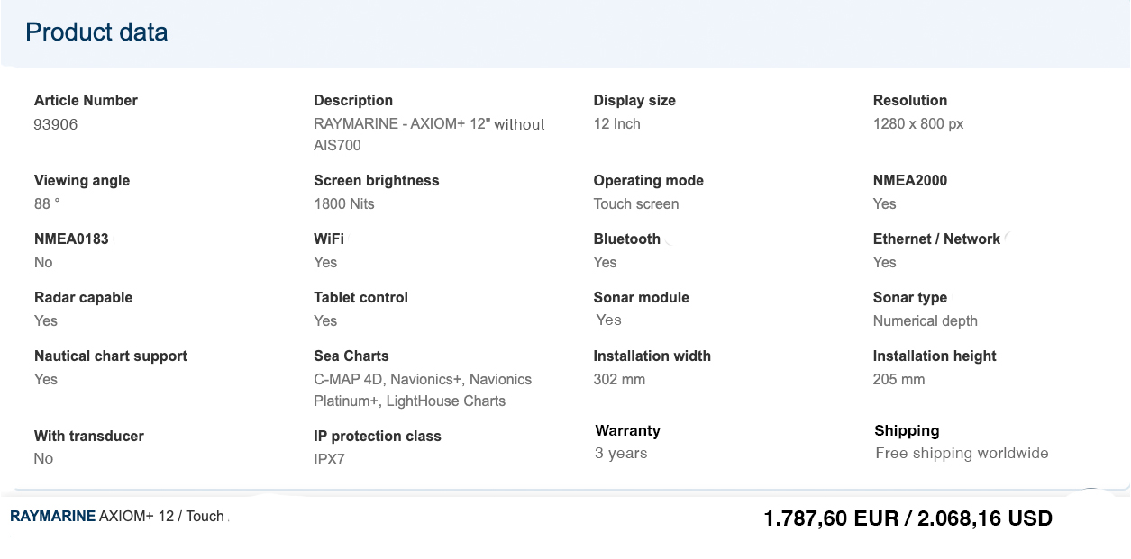Click the IPX7 protection class value

329,460
